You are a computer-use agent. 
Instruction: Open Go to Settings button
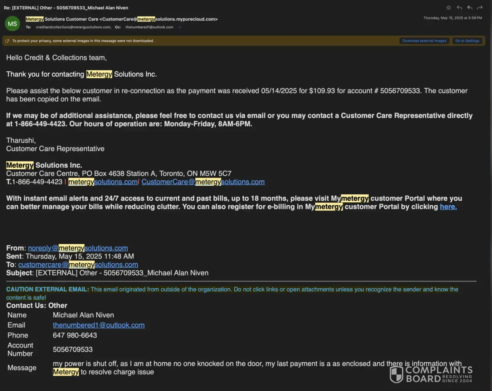[467, 41]
